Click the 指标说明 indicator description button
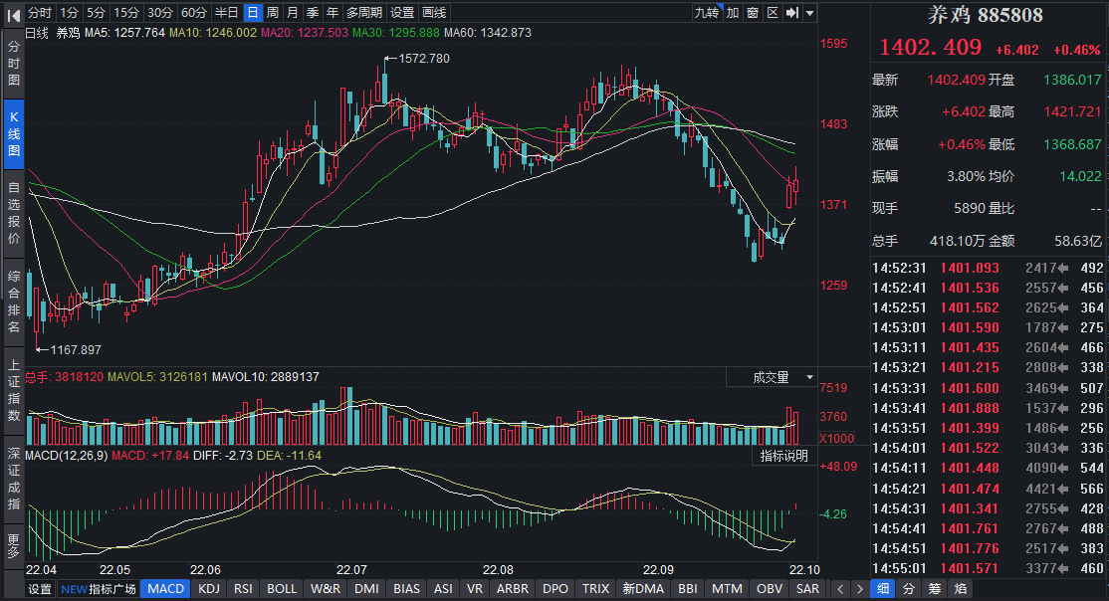This screenshot has width=1109, height=601. click(x=783, y=456)
